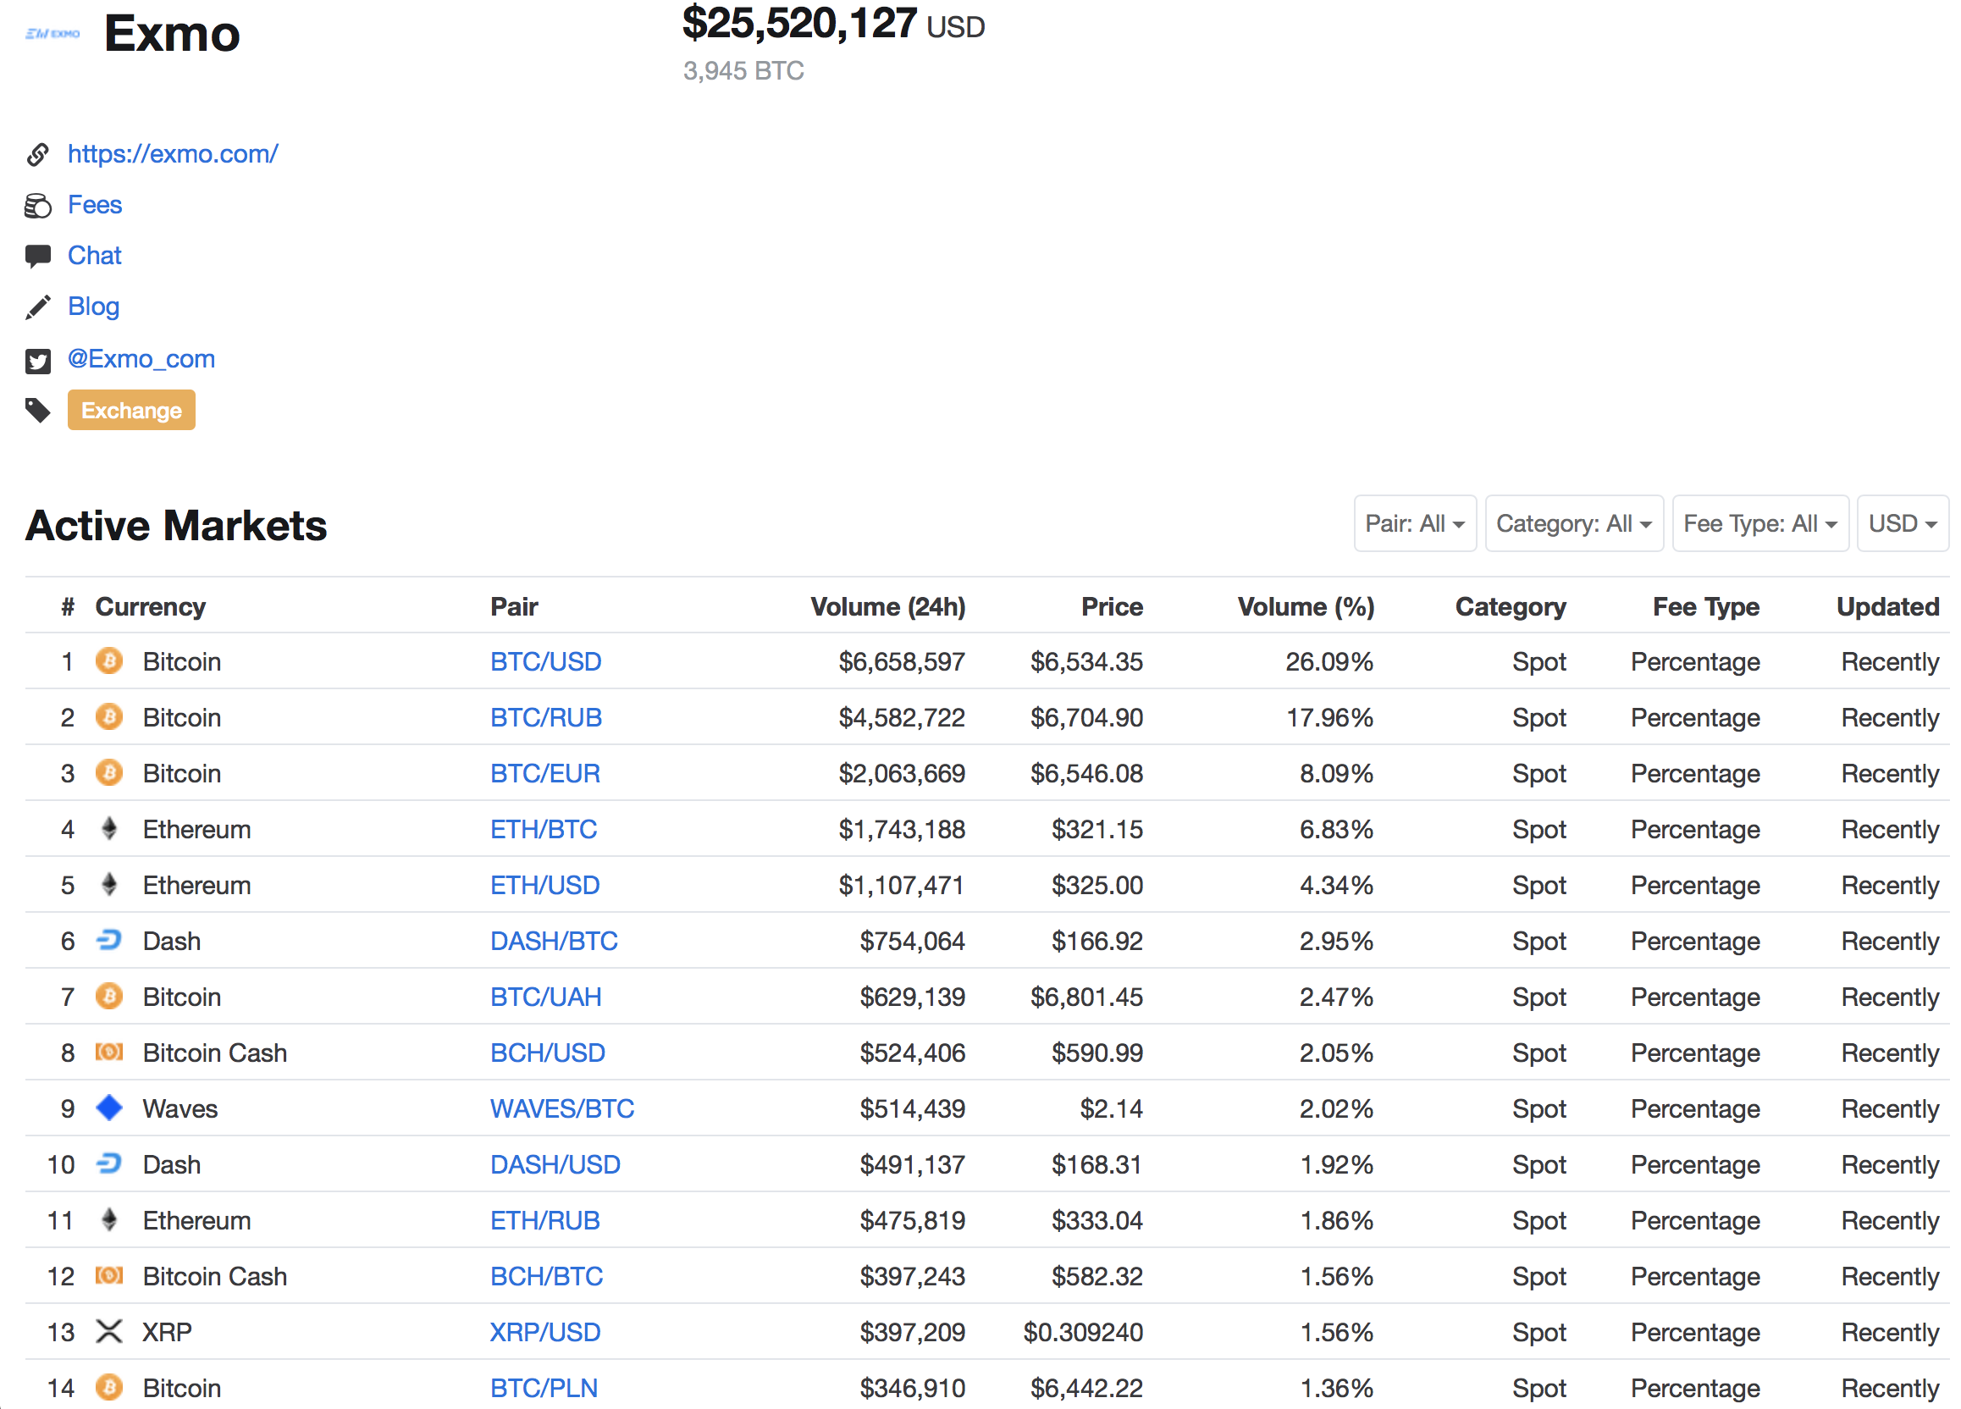Viewport: 1961px width, 1409px height.
Task: Sort by the Category column header
Action: (1511, 607)
